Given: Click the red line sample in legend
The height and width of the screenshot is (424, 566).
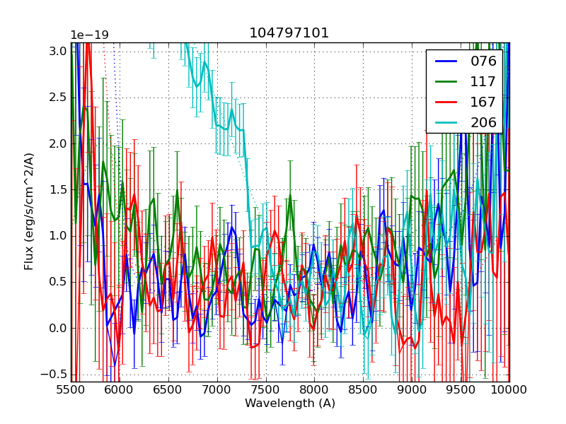Looking at the screenshot, I should tap(445, 102).
